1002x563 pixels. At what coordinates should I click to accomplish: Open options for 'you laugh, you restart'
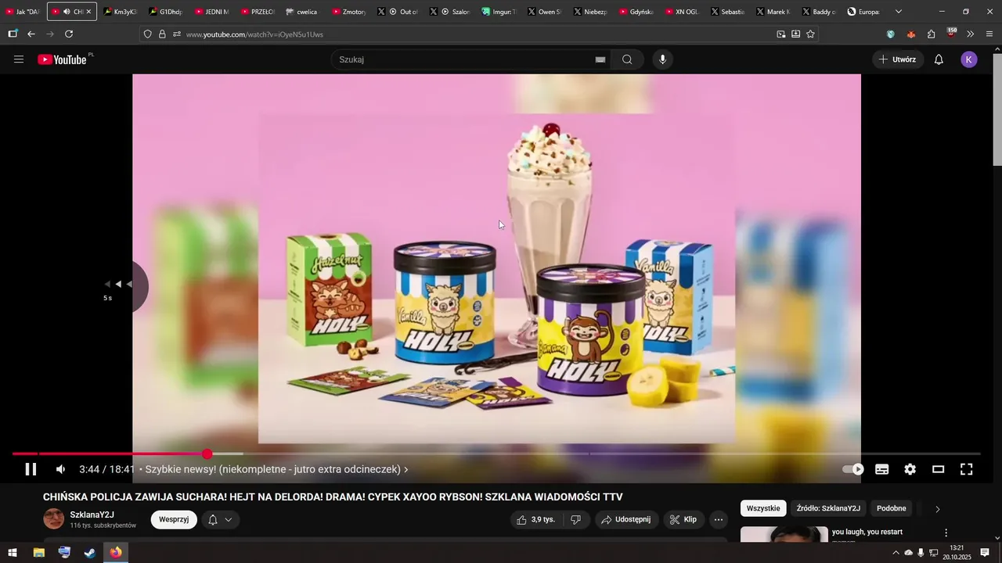pos(946,533)
